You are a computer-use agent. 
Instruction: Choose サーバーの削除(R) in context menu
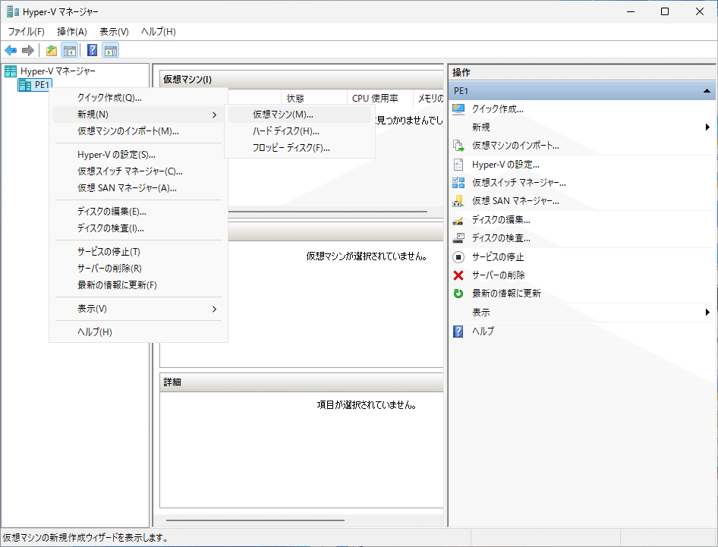(138, 269)
